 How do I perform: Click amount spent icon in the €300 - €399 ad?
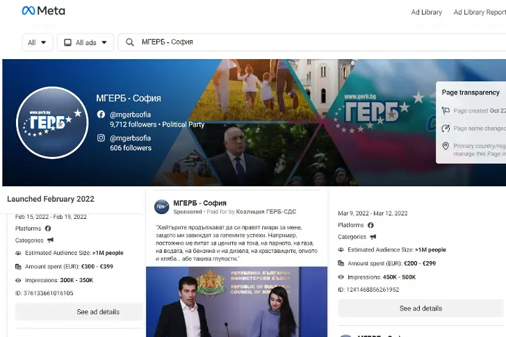pyautogui.click(x=18, y=267)
